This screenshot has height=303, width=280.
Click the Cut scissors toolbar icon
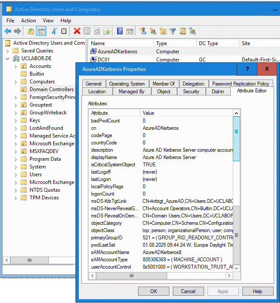[54, 31]
